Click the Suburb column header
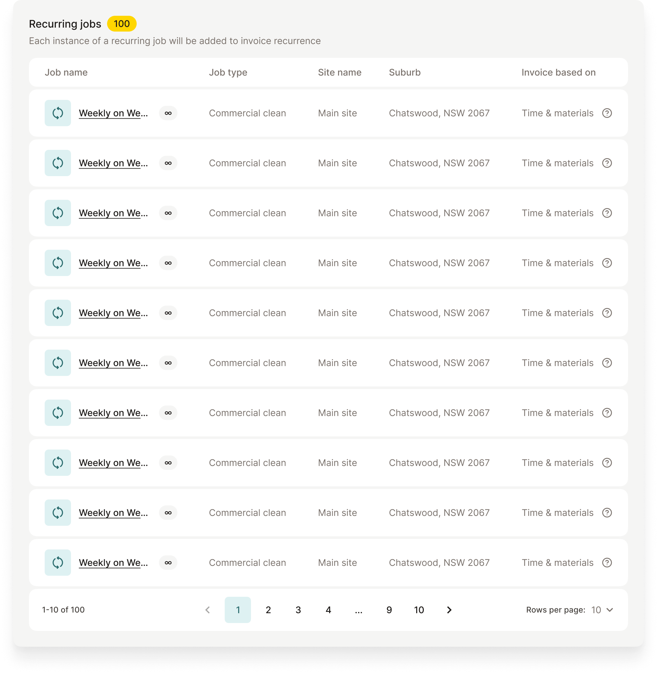657x673 pixels. [404, 73]
